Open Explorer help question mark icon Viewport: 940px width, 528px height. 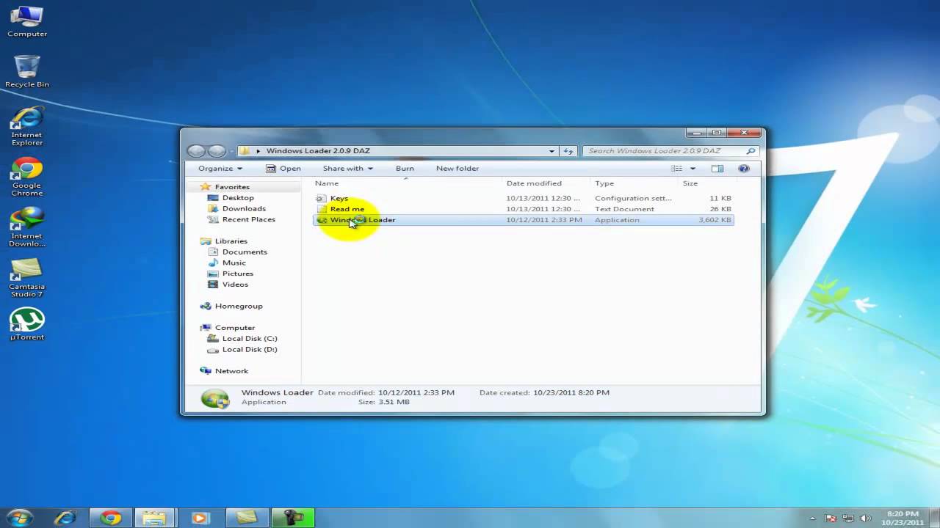point(744,169)
